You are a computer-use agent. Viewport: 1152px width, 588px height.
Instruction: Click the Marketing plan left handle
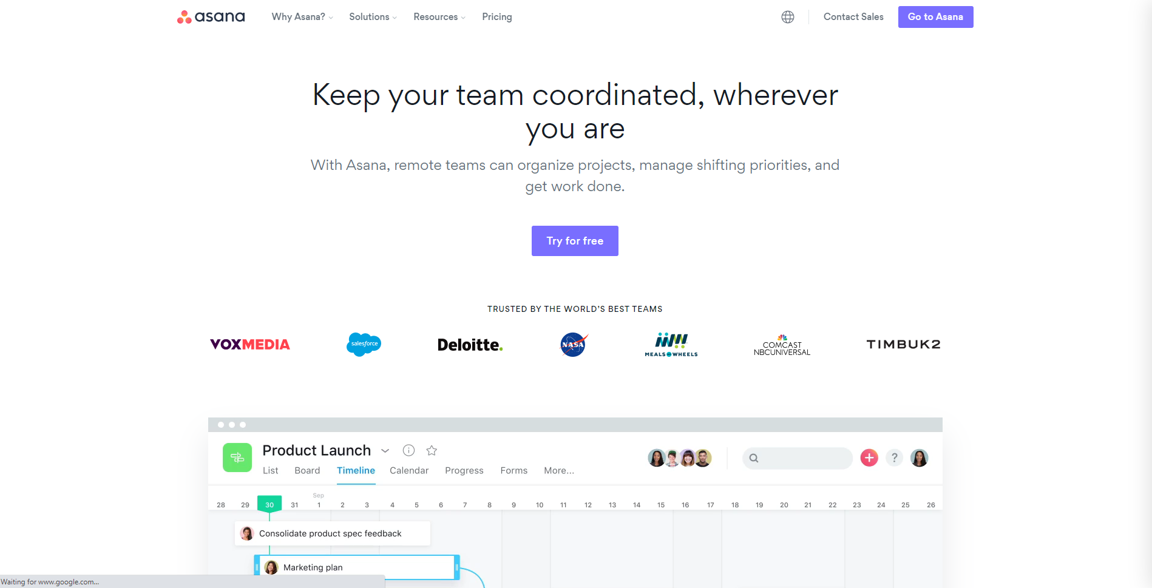click(x=257, y=567)
